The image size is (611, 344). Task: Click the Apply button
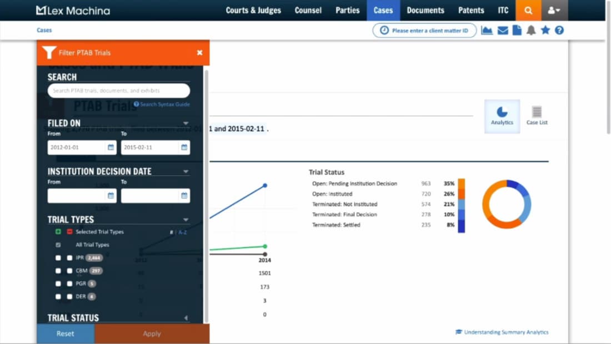[152, 333]
